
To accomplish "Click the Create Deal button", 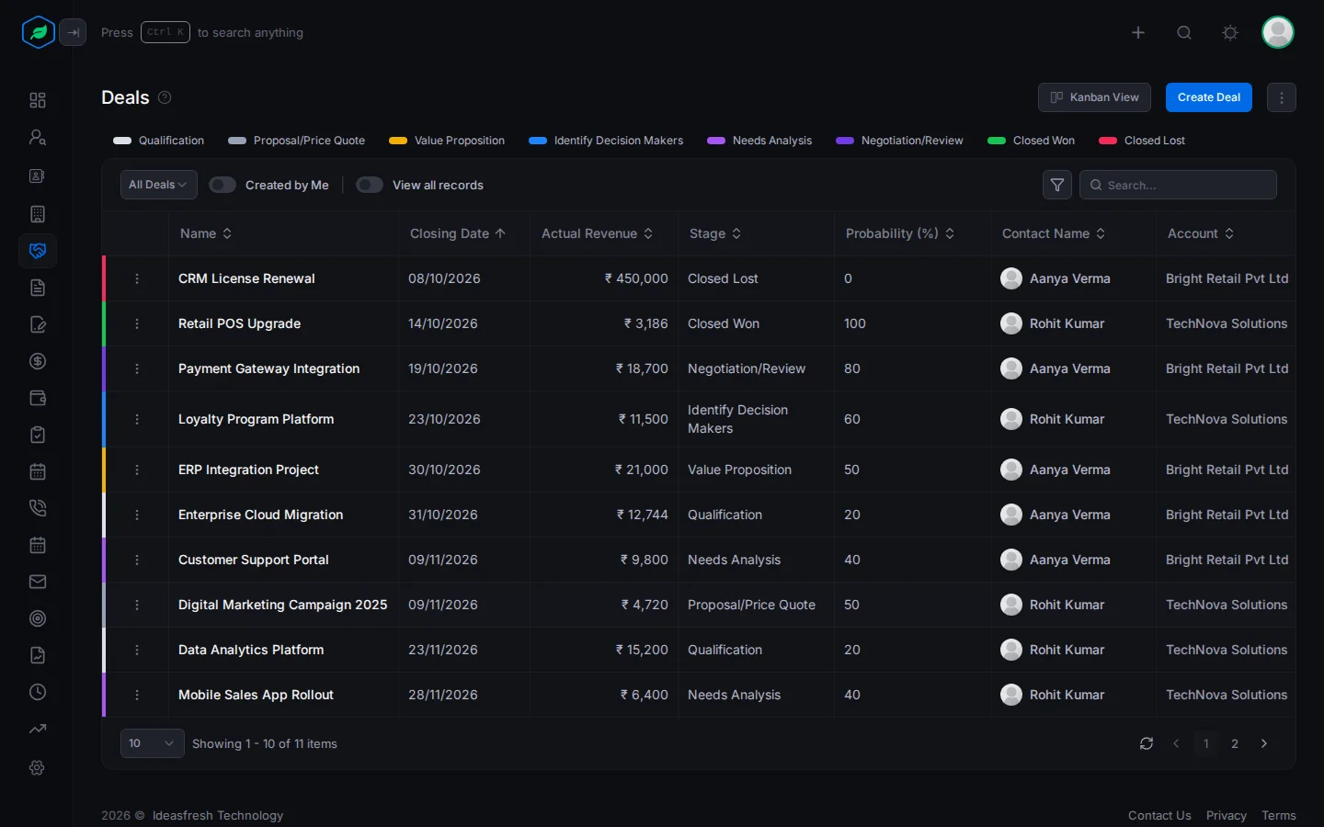I will click(1209, 97).
